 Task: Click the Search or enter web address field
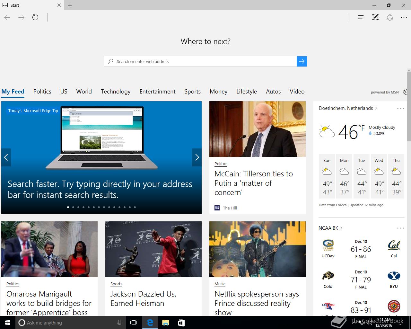tap(200, 61)
